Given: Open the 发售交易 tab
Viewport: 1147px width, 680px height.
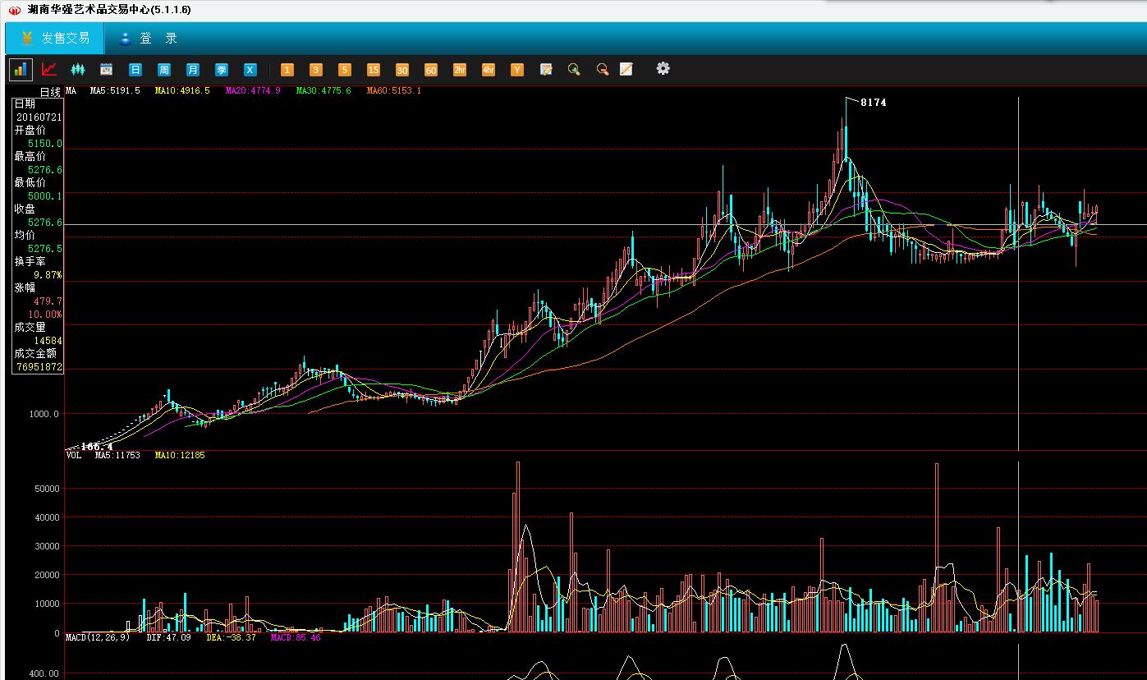Looking at the screenshot, I should click(55, 39).
